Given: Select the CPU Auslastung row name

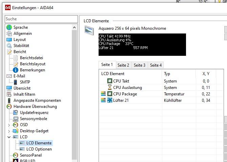Looking at the screenshot, I should click(x=127, y=88).
